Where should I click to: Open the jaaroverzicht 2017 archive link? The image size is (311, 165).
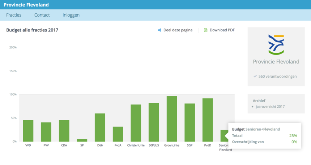(x=270, y=107)
